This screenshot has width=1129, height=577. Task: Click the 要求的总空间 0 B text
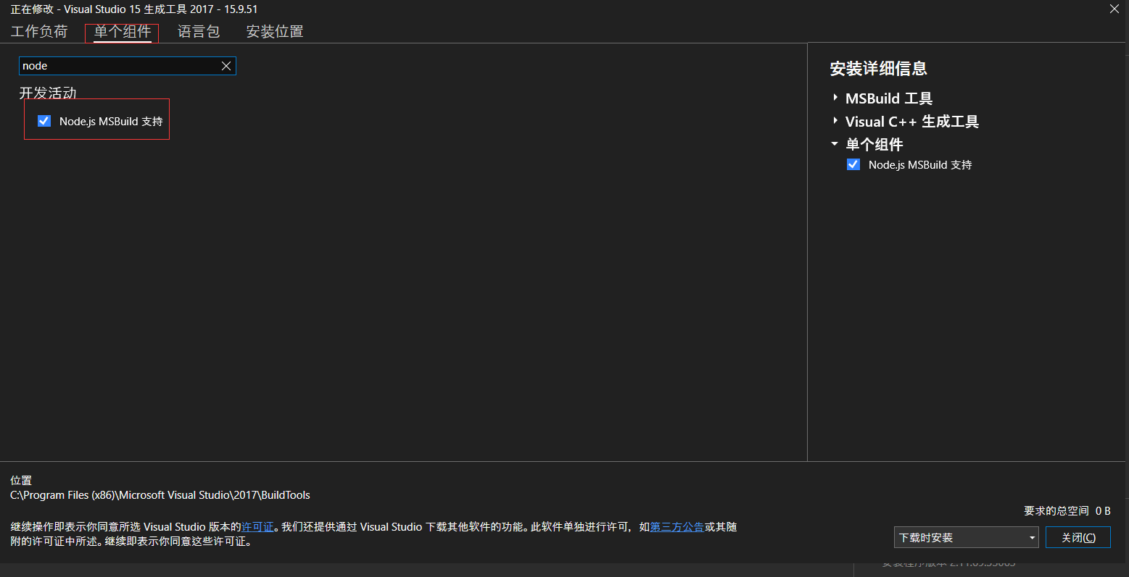tap(1067, 511)
